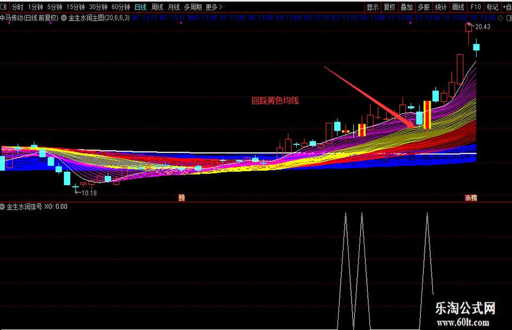Click the 预 marker below the chart
The width and height of the screenshot is (512, 330).
pos(182,198)
